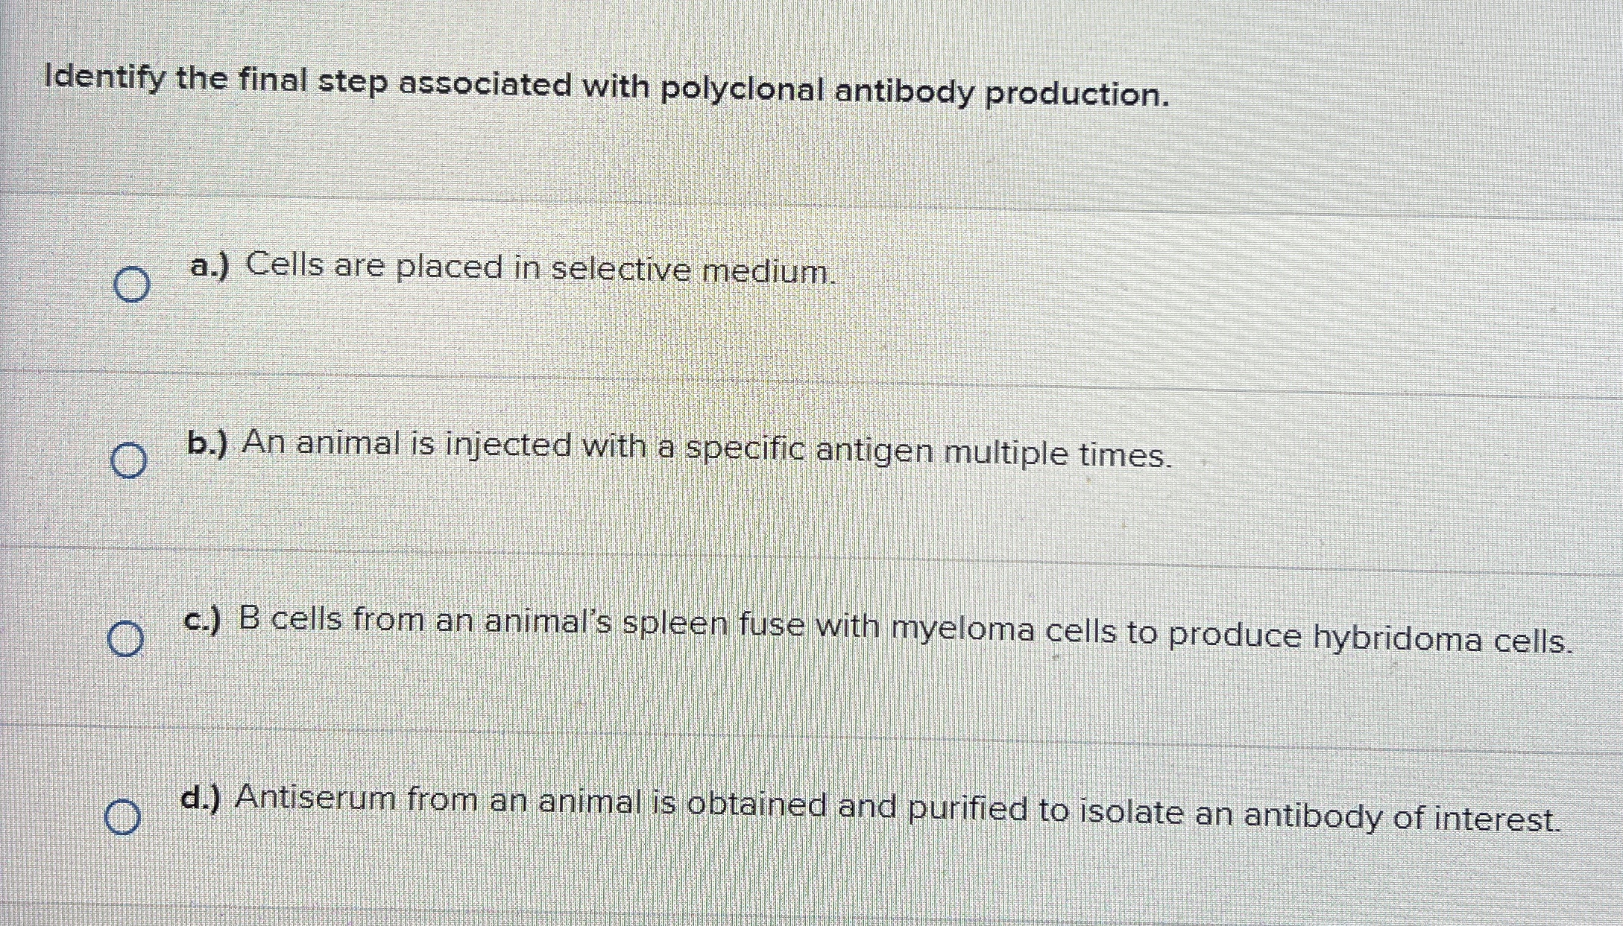Click the bold 'b.)' option letter

[x=207, y=443]
